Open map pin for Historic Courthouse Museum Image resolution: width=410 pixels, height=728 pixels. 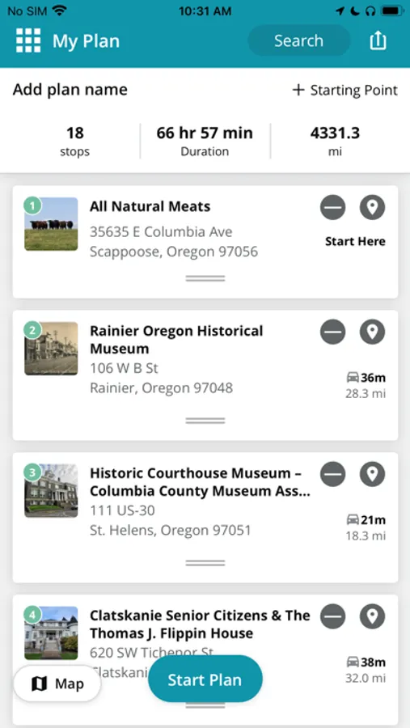point(372,474)
